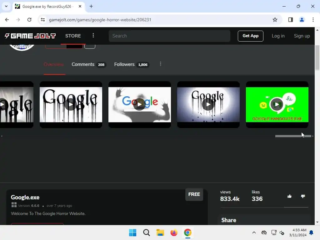Like the game with thumbs up
320x240 pixels.
tap(289, 196)
